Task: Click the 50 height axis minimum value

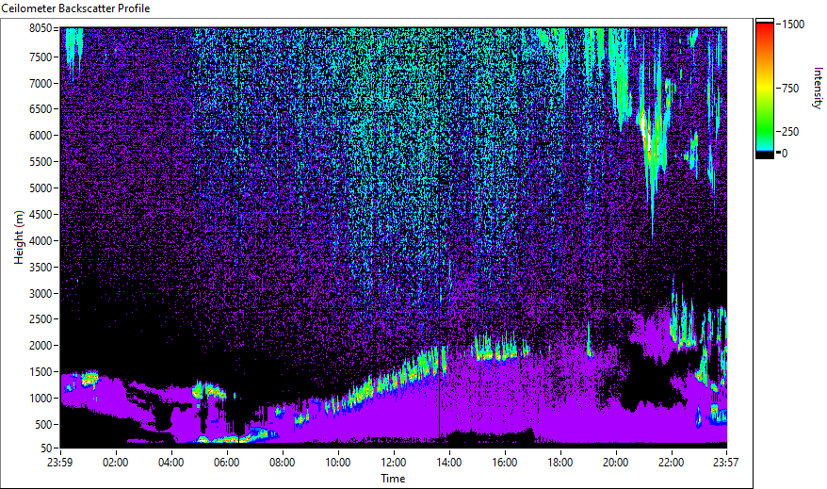Action: coord(46,448)
